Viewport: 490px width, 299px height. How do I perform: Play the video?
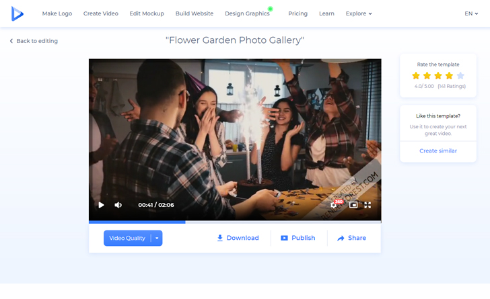101,205
